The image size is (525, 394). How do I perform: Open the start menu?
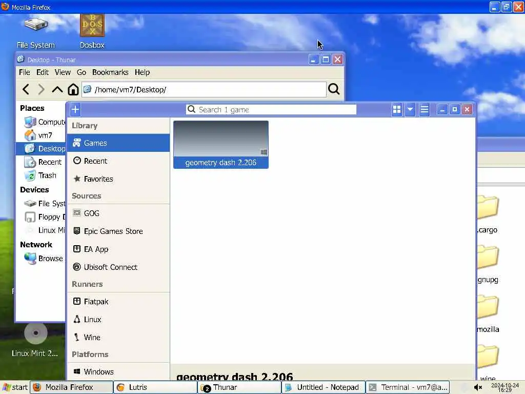tap(15, 387)
